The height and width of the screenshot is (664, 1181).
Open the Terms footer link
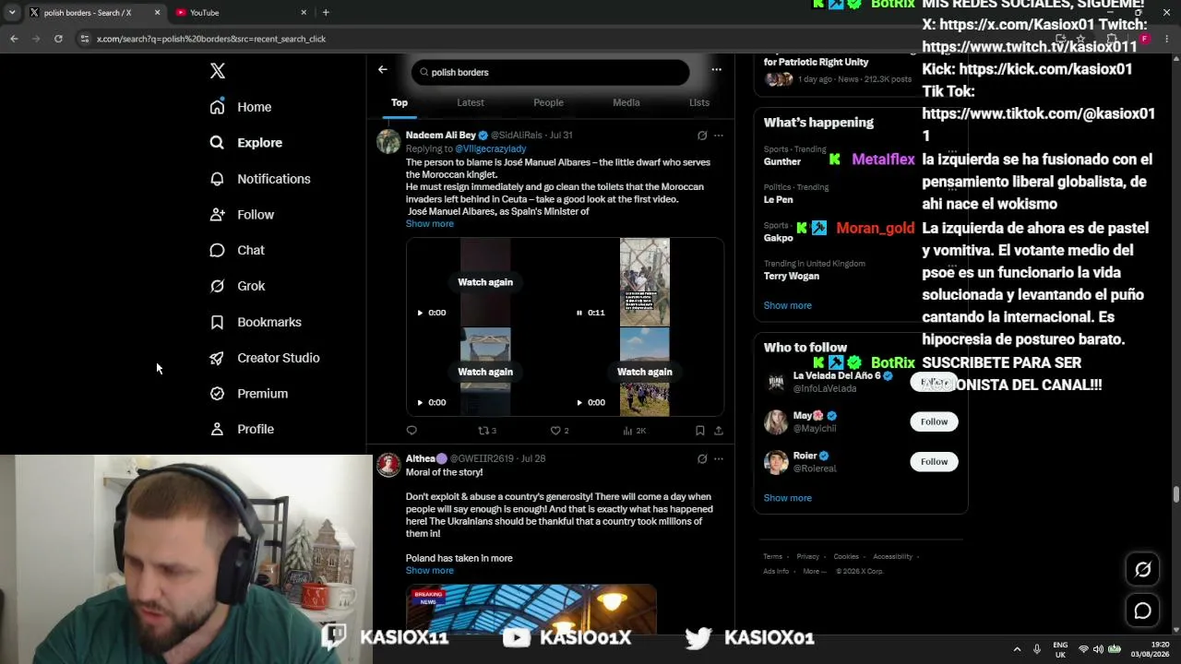tap(772, 556)
